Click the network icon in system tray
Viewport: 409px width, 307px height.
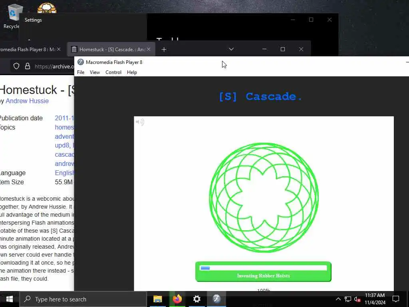coord(348,299)
